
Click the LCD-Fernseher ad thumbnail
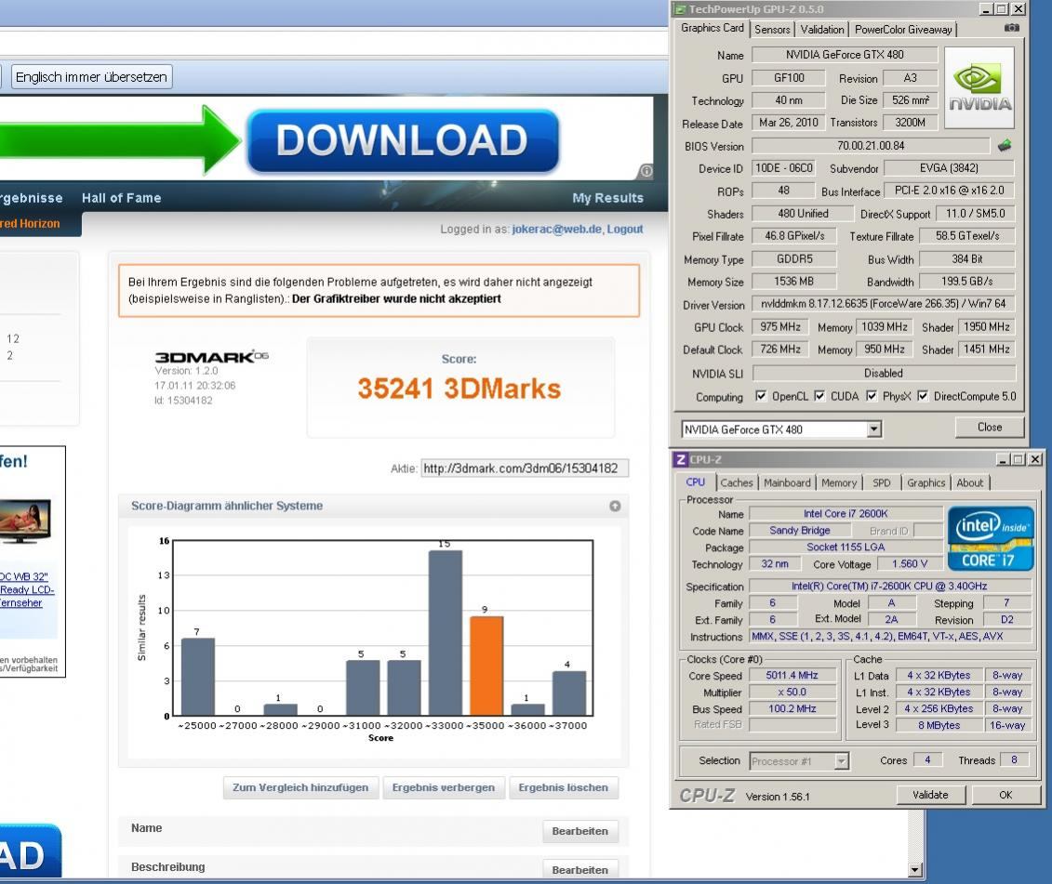tap(25, 521)
